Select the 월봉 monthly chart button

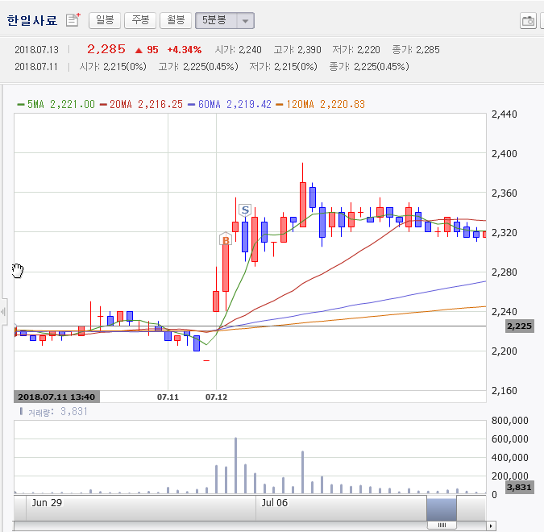[x=176, y=20]
